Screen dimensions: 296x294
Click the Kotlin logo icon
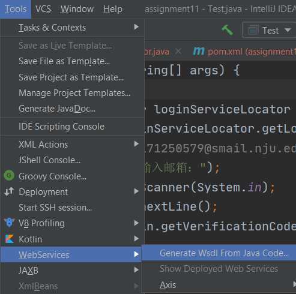10,239
